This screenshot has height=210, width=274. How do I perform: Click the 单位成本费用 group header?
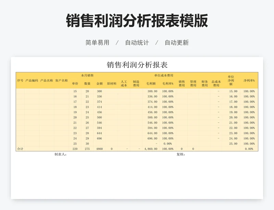(x=164, y=75)
